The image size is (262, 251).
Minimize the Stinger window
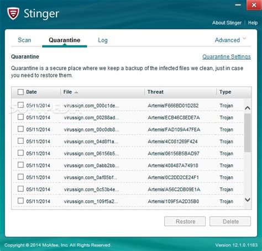click(x=238, y=5)
